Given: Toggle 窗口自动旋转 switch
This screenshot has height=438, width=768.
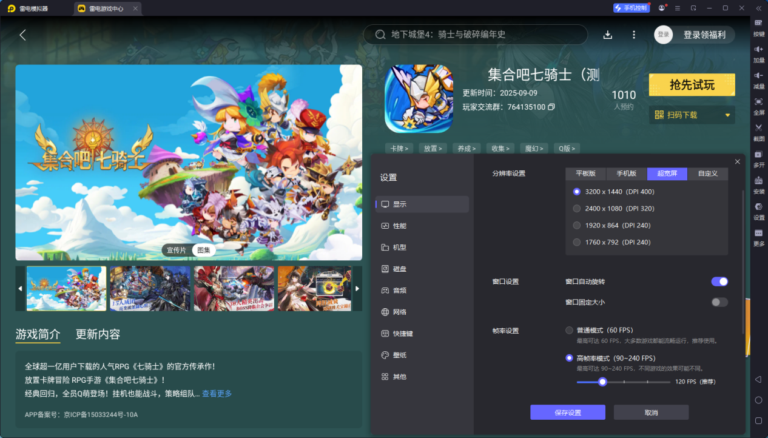Looking at the screenshot, I should pos(719,281).
